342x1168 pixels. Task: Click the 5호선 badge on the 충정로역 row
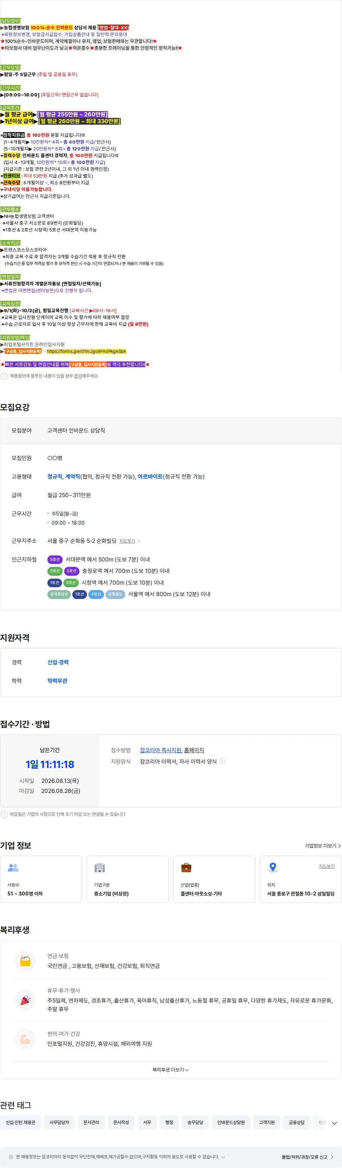click(x=72, y=571)
